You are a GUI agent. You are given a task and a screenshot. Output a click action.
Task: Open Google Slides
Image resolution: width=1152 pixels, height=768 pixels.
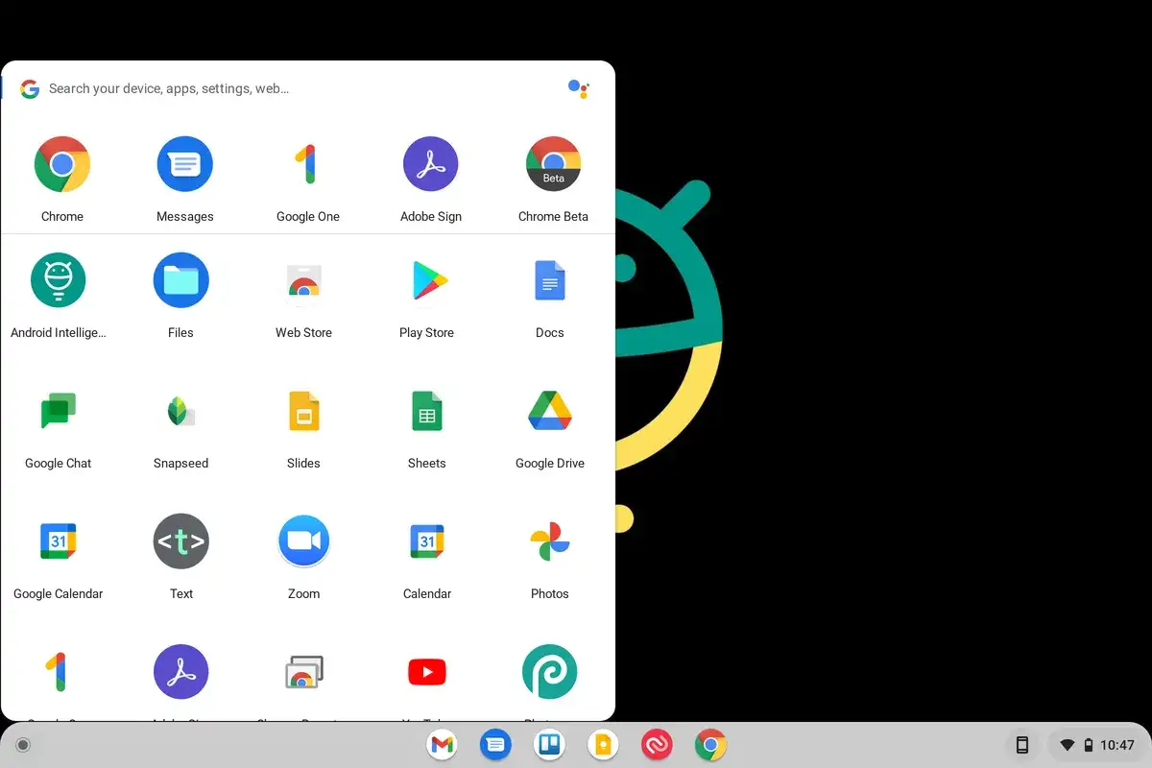pos(304,411)
